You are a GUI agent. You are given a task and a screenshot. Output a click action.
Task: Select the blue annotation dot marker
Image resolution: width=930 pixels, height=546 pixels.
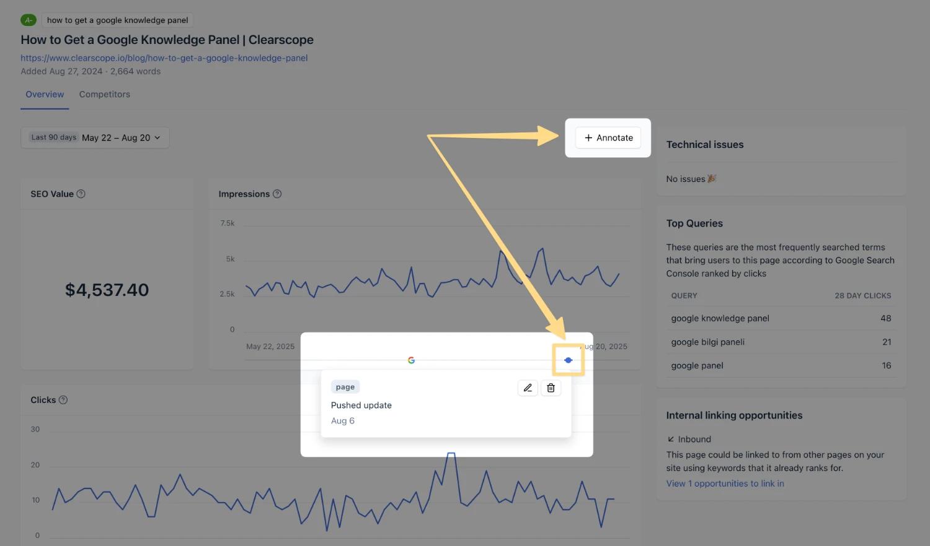click(569, 360)
